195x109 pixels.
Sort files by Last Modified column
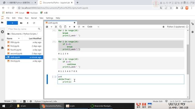(x=35, y=38)
